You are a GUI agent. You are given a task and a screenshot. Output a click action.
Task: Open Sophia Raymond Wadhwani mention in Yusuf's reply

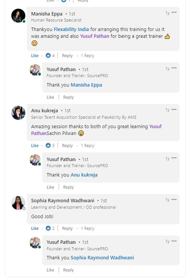(x=102, y=258)
